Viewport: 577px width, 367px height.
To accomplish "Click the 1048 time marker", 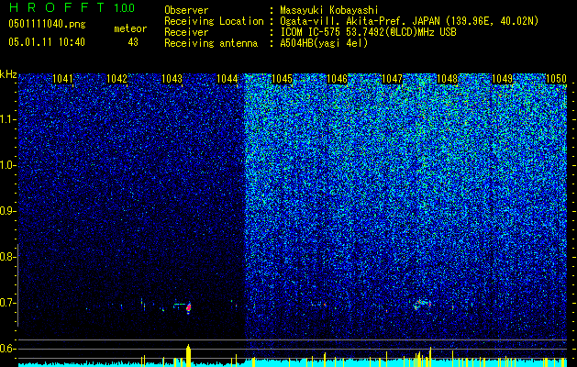I will (x=447, y=79).
